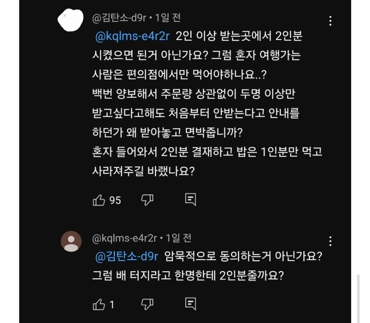This screenshot has height=323, width=370.
Task: Dislike the comment by @kqlms-e4r2r
Action: pos(147,305)
